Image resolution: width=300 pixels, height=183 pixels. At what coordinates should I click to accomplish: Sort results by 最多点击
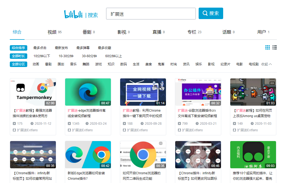click(40, 48)
